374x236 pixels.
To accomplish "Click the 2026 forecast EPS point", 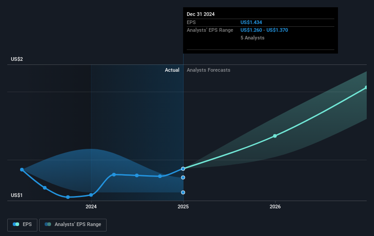I will coord(275,136).
